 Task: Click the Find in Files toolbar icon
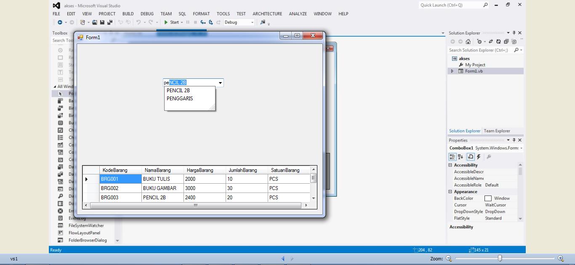tap(263, 22)
